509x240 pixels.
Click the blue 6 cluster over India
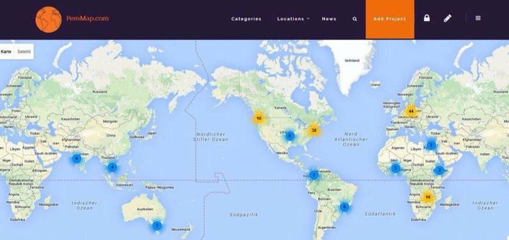click(x=77, y=158)
